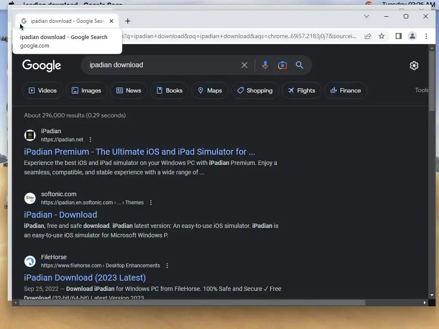Viewport: 439px width, 329px height.
Task: Switch to Finance results tab
Action: [x=346, y=90]
